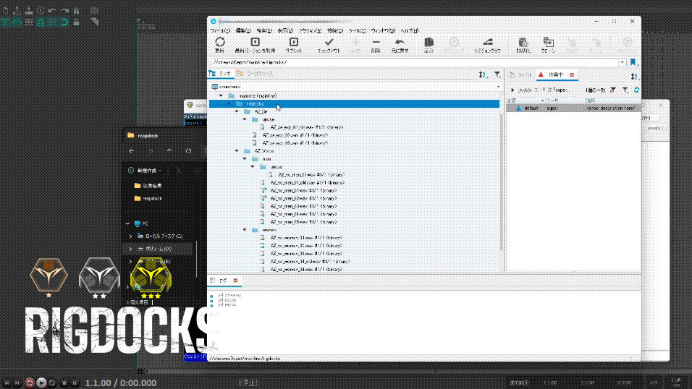Click the 最新バージョンを取得 get latest icon
Image resolution: width=692 pixels, height=389 pixels.
point(255,43)
